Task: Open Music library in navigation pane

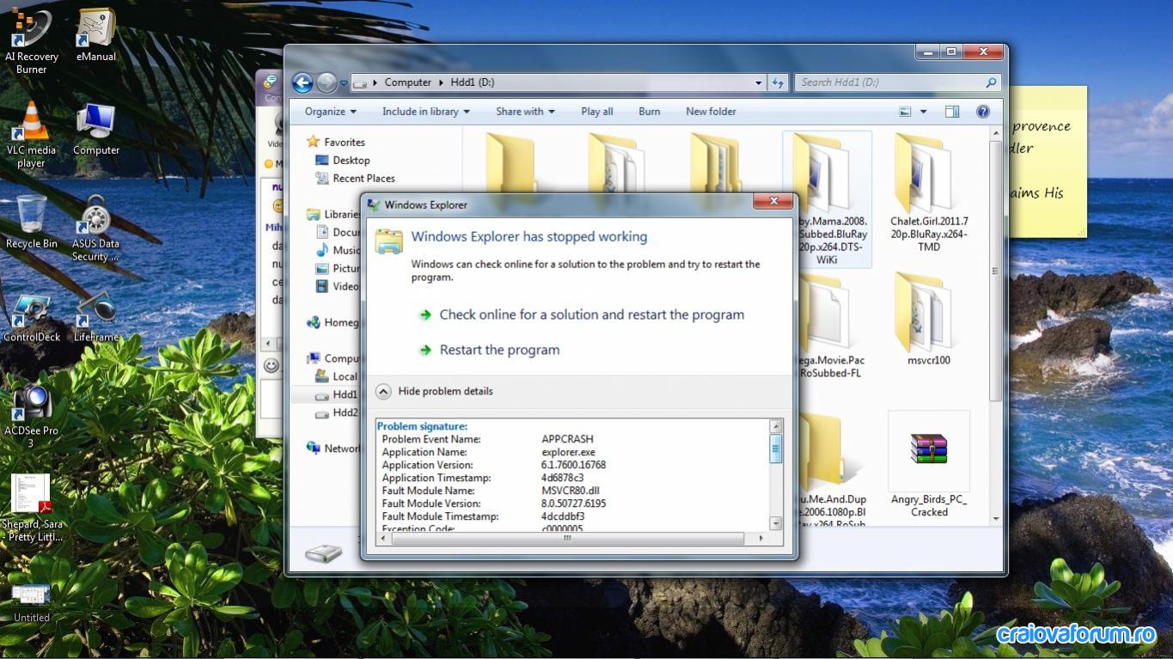Action: click(x=338, y=250)
